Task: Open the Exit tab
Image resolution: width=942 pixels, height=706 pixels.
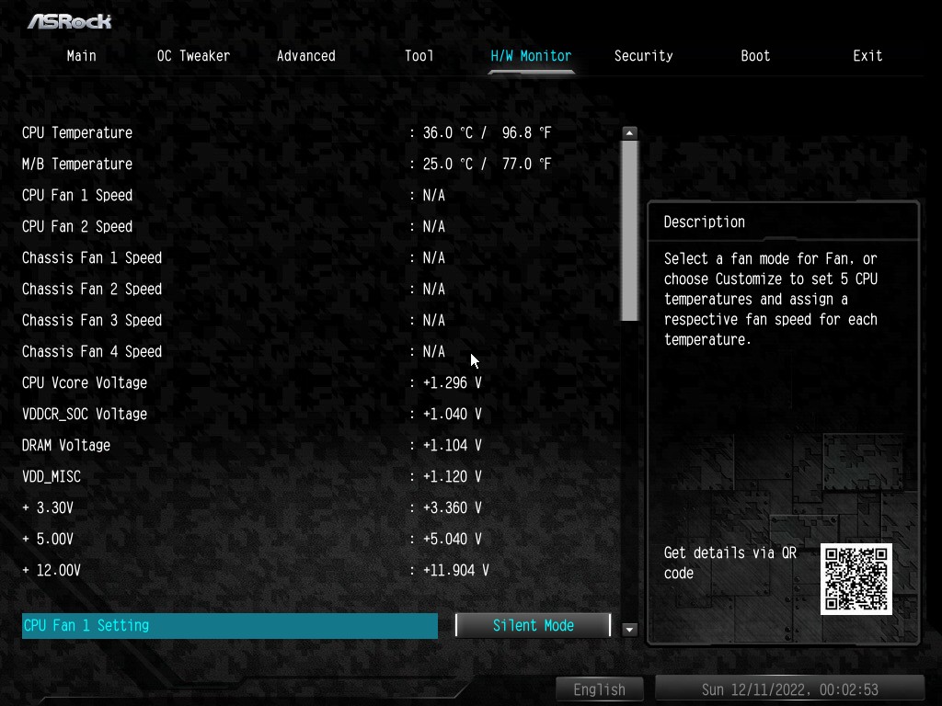Action: pyautogui.click(x=867, y=56)
